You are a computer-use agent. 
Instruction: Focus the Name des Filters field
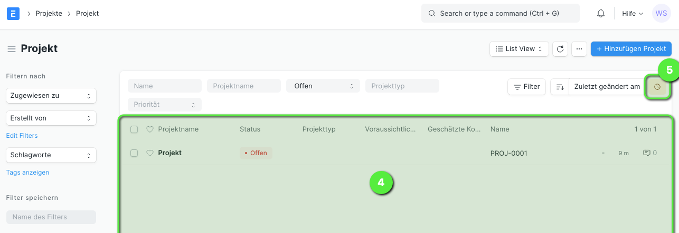(x=51, y=217)
